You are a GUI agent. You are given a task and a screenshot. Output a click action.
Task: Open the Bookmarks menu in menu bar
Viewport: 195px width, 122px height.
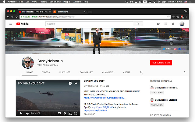click(55, 2)
